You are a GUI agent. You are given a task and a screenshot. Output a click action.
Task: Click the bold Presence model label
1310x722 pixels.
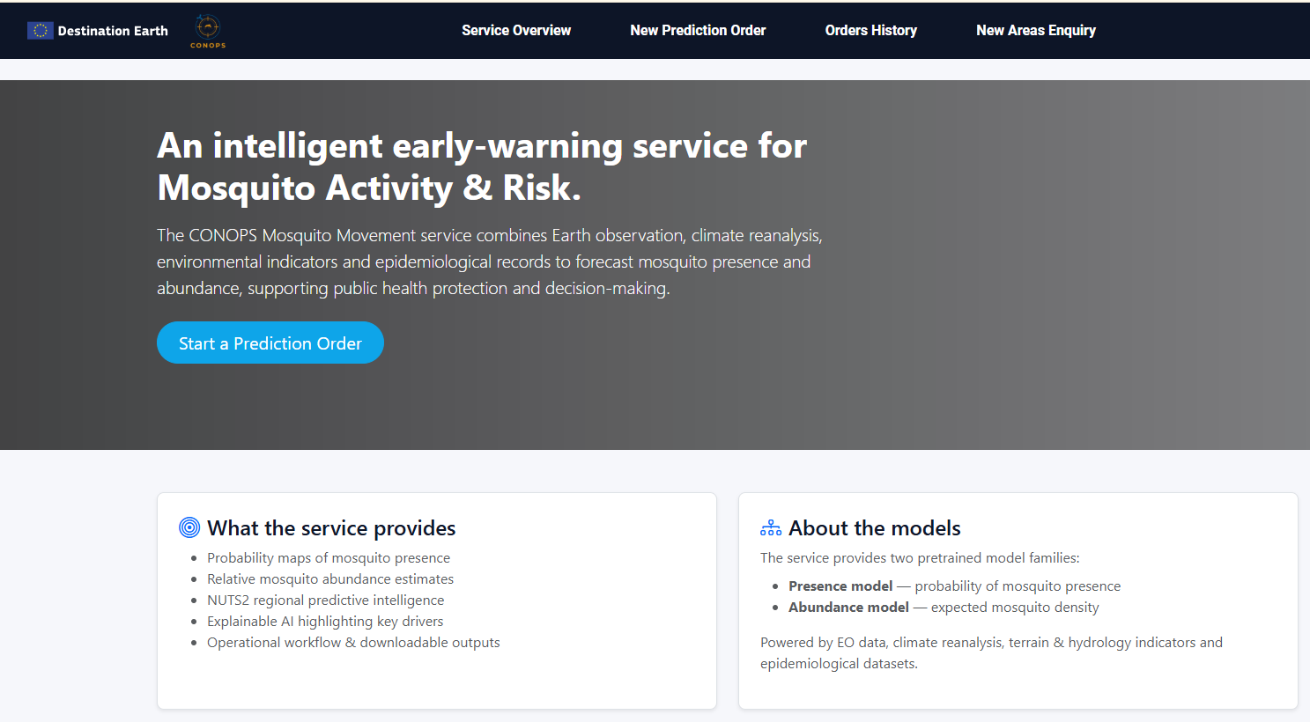[x=840, y=586]
